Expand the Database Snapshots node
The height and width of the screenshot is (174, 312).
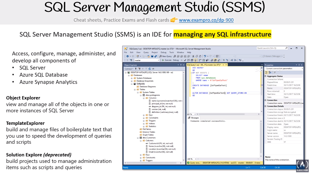click(x=132, y=81)
